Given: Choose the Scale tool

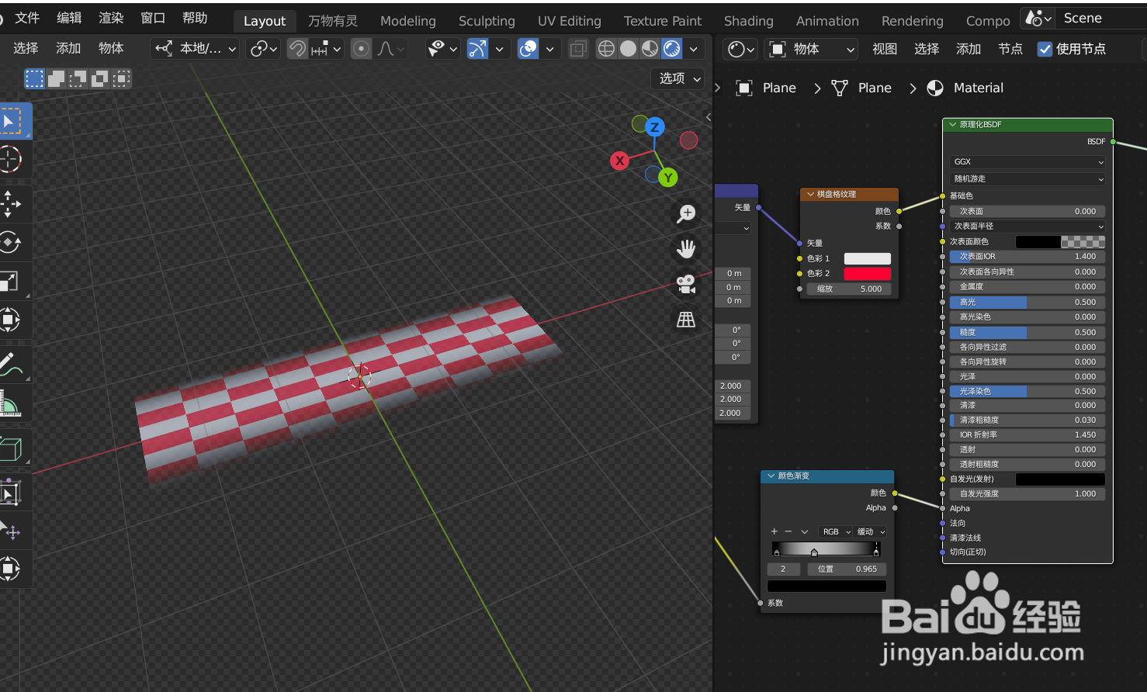Looking at the screenshot, I should (x=11, y=281).
